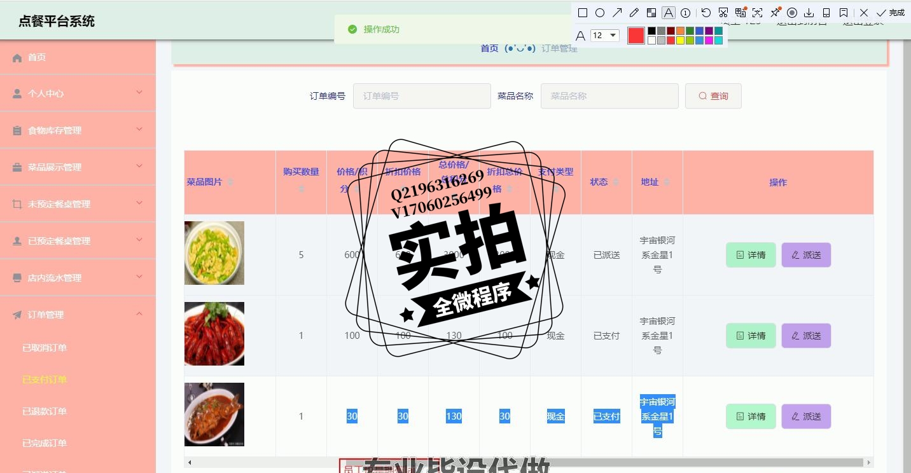Click 派送 for the order priced 100
The image size is (911, 473).
pyautogui.click(x=806, y=336)
